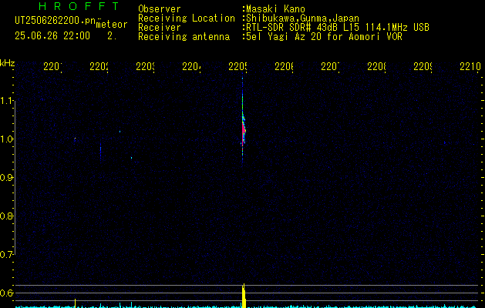Screen dimensions: 485x308
Task: Click the Receiver label
Action: coord(160,28)
